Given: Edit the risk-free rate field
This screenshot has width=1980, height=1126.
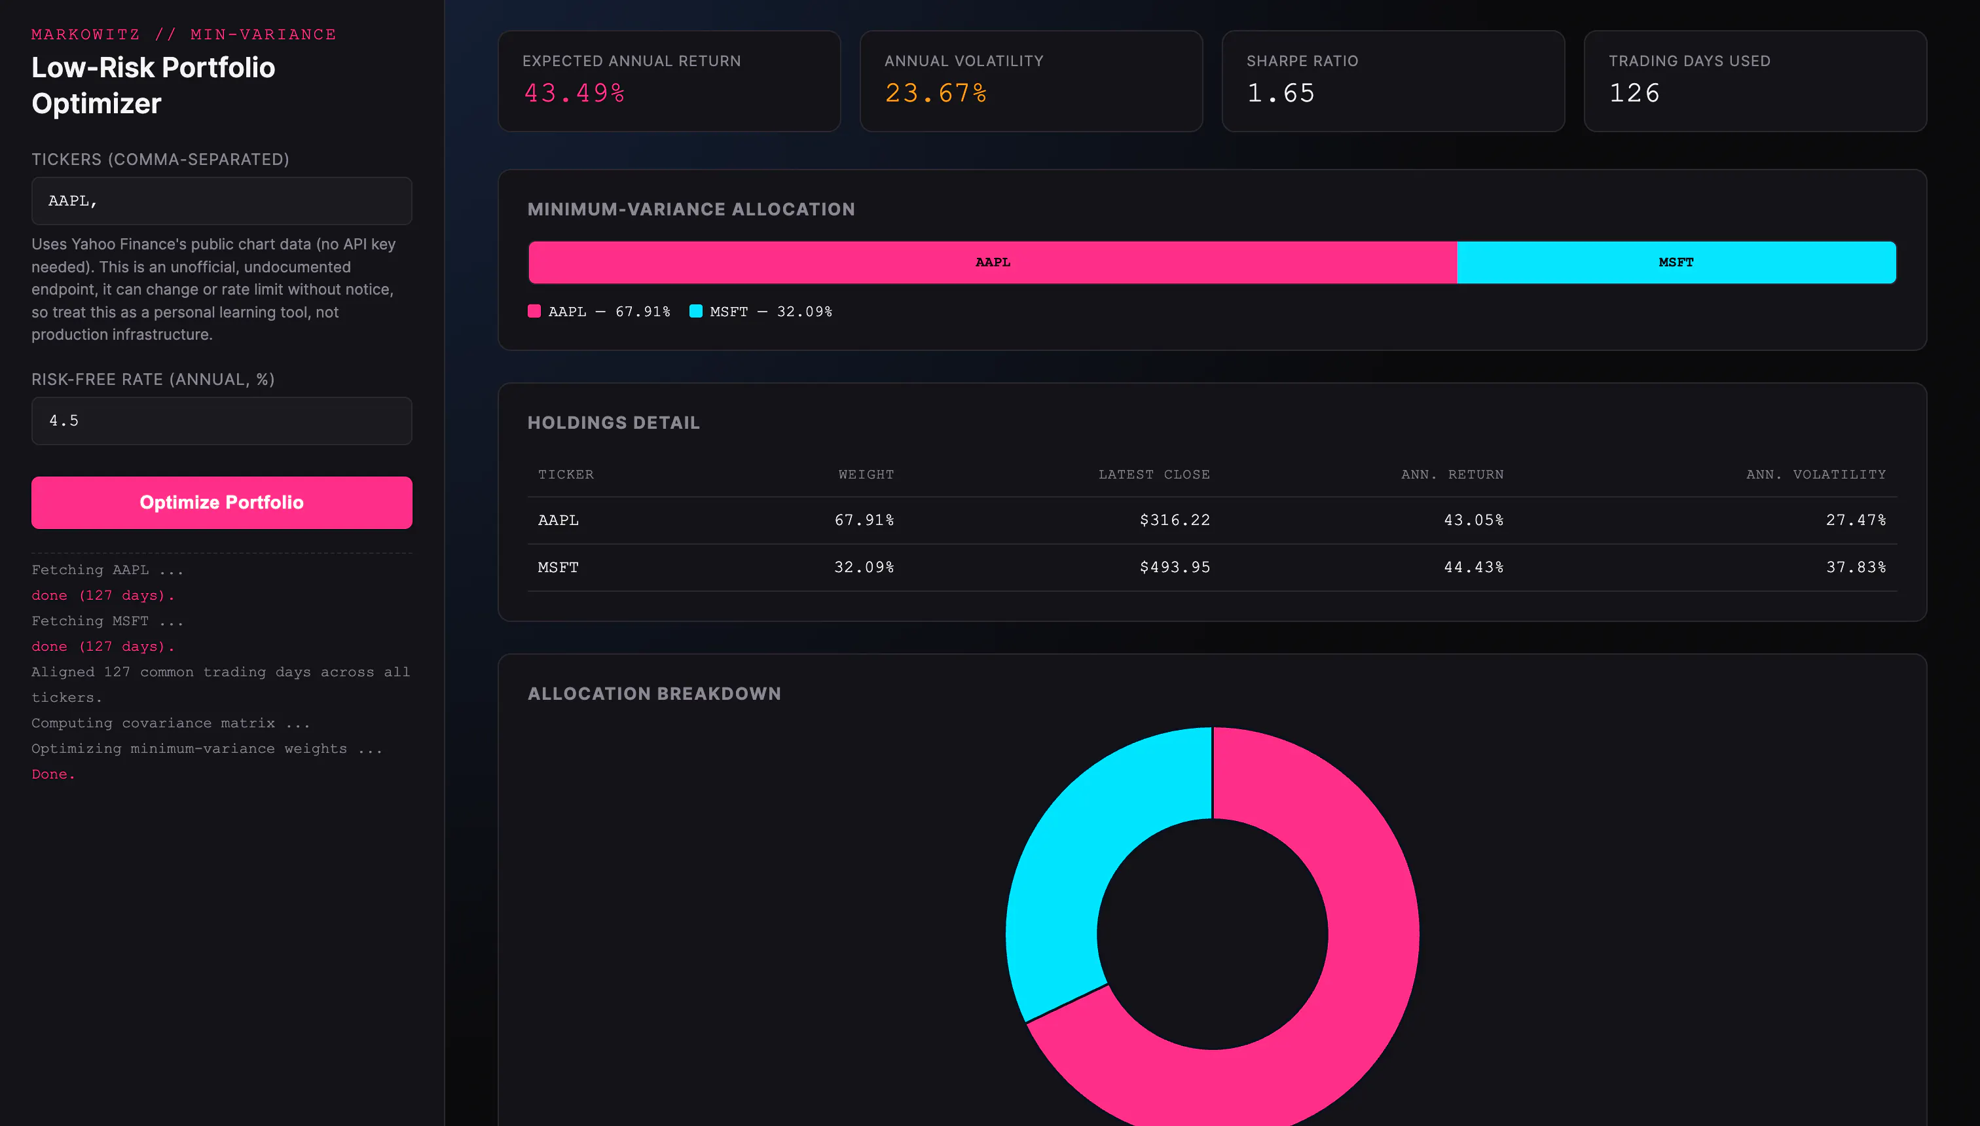Looking at the screenshot, I should 221,421.
